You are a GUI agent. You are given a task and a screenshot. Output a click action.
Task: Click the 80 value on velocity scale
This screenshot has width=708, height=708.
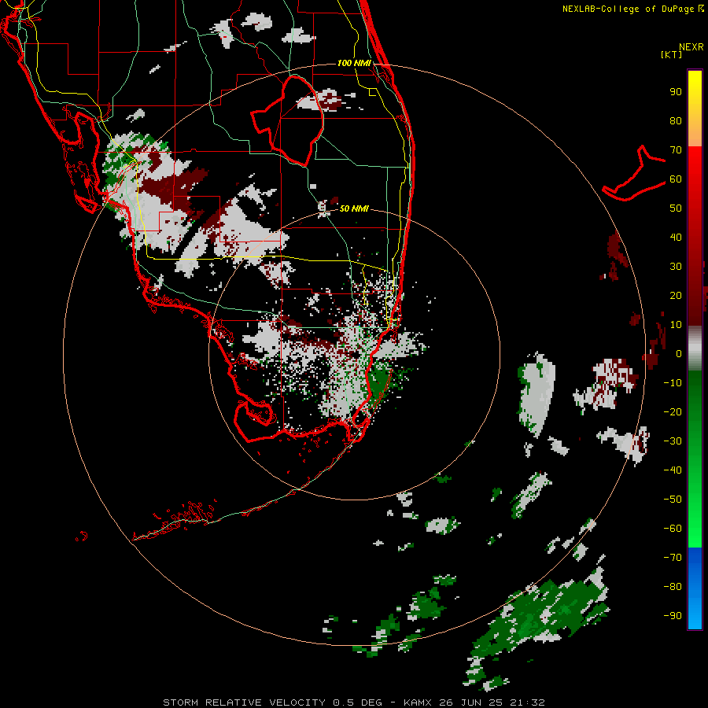tap(676, 121)
